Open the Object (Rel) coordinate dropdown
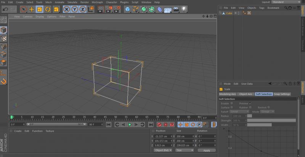The image size is (305, 157). pyautogui.click(x=163, y=151)
